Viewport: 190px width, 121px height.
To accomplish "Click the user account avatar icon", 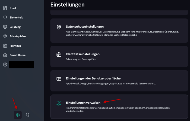I will coord(5,65).
